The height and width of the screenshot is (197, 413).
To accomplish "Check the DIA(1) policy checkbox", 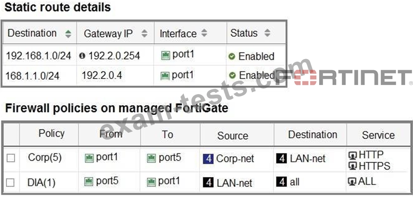I will (11, 182).
